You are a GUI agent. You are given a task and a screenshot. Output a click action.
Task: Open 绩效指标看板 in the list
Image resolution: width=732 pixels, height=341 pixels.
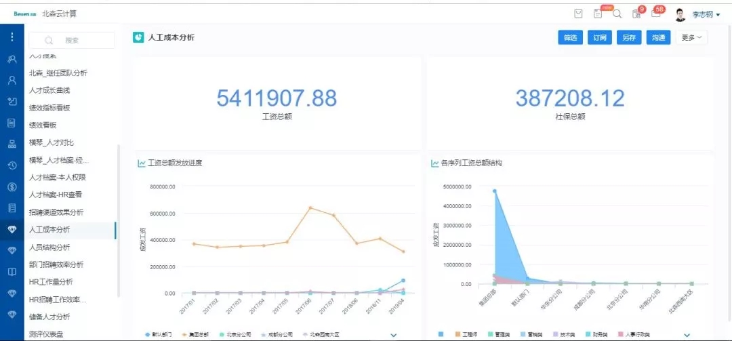coord(49,108)
